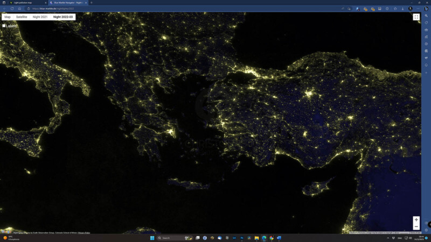Open the Windows Start menu
The width and height of the screenshot is (431, 242).
click(152, 238)
